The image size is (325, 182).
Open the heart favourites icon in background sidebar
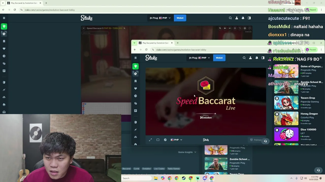tap(4, 49)
